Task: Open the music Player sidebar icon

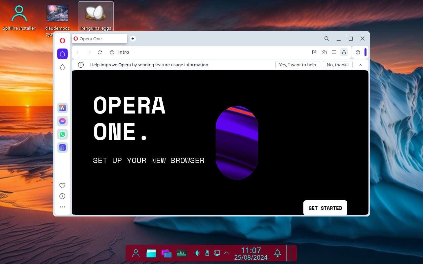Action: (x=62, y=148)
